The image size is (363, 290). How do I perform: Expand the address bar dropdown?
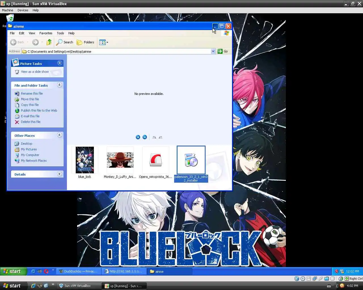pyautogui.click(x=213, y=51)
